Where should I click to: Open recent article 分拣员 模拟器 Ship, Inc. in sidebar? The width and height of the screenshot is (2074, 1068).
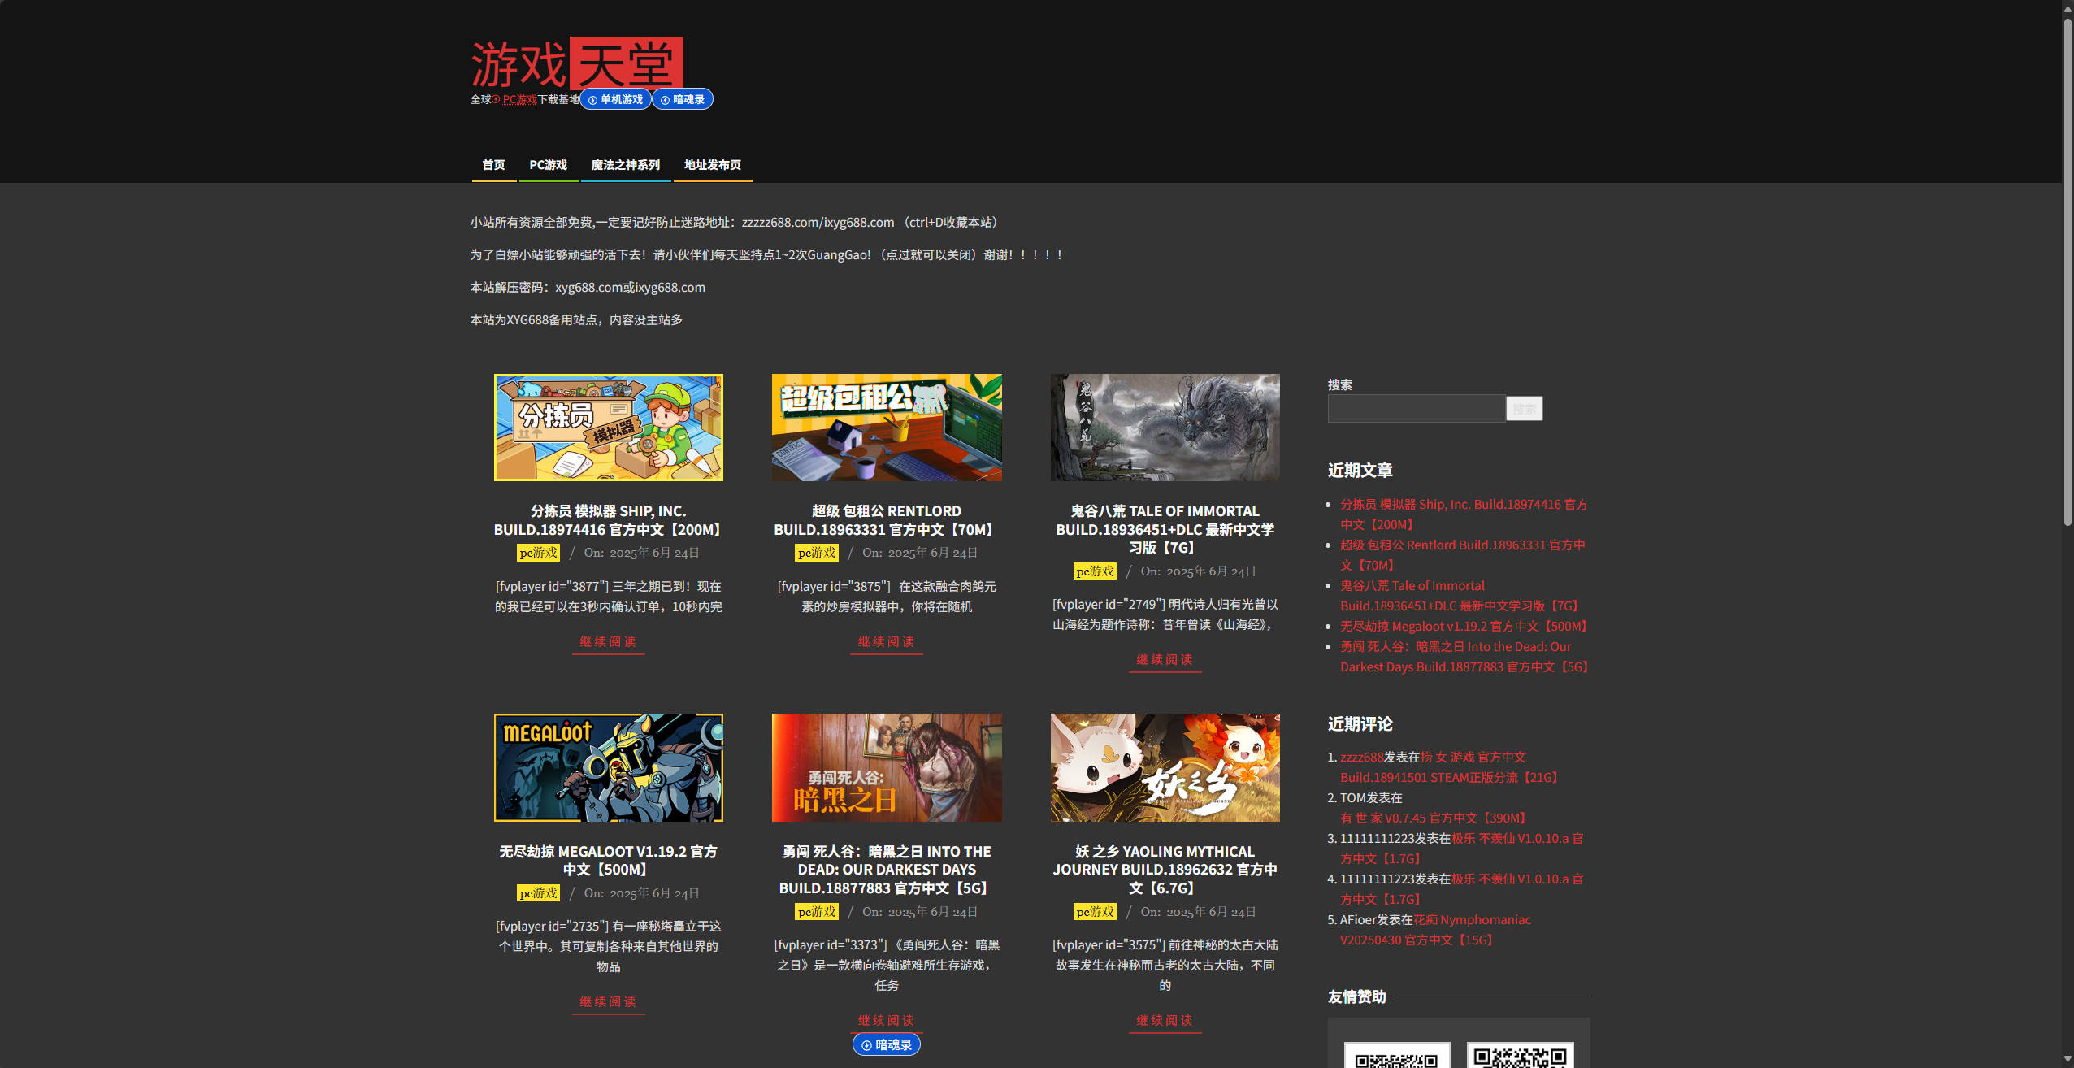tap(1464, 514)
